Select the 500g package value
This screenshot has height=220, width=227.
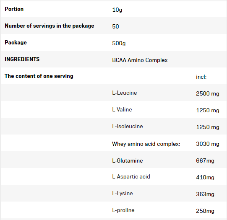coord(119,43)
